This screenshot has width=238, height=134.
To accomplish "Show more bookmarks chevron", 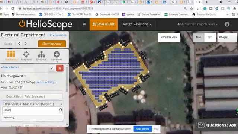I will coord(227,15).
